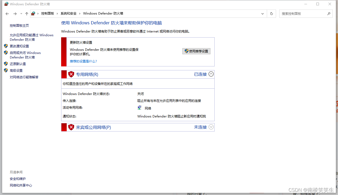Viewport: 338px width, 195px height.
Task: Click 关闭 firewall state value
Action: [x=141, y=94]
